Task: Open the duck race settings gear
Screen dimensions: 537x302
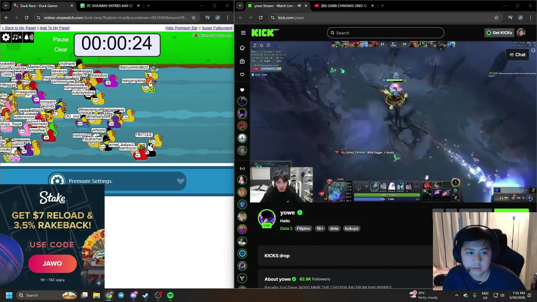Action: tap(6, 37)
